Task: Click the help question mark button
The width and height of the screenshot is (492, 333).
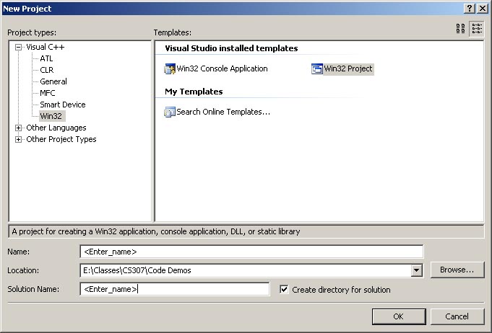Action: tap(469, 9)
